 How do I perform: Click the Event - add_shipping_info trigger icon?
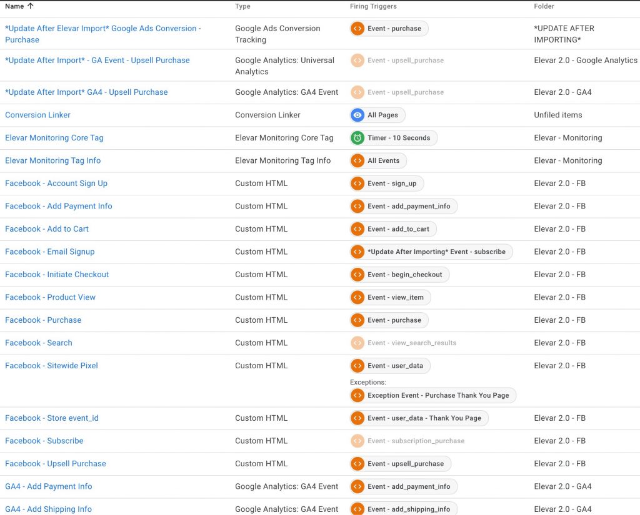pos(357,509)
